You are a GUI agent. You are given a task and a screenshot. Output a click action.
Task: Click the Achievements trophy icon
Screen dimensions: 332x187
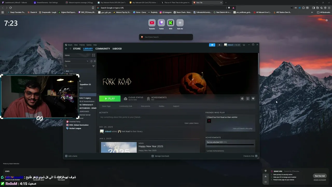tap(148, 99)
